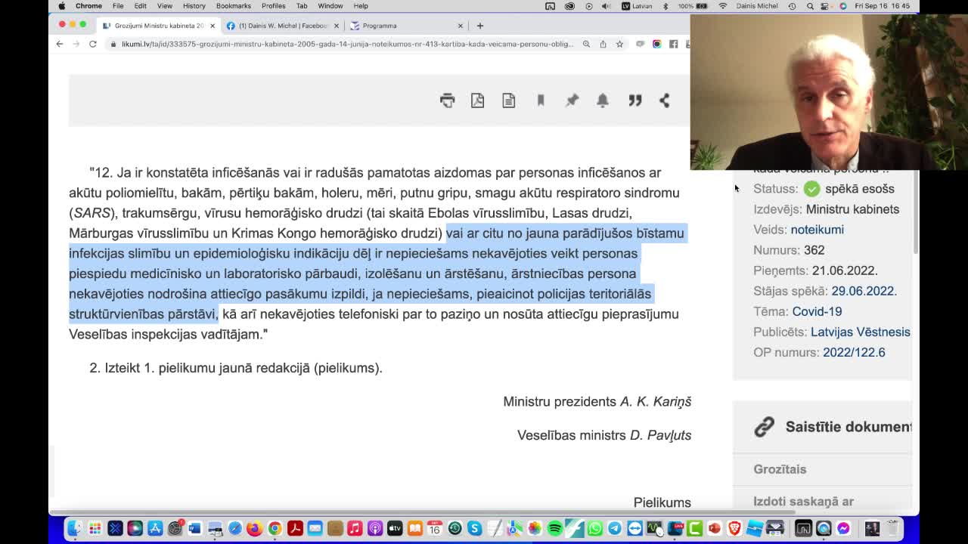
Task: Switch the Latvian input source menu
Action: click(637, 6)
